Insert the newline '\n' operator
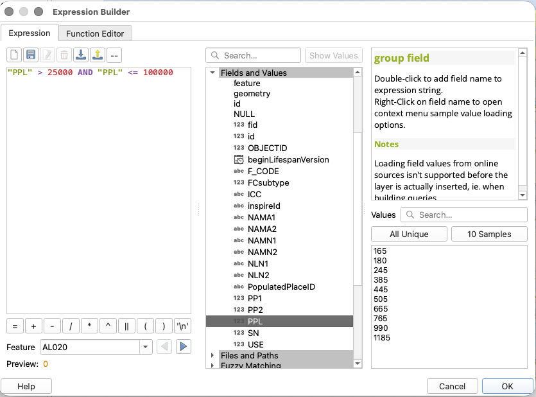This screenshot has height=397, width=536. [184, 326]
